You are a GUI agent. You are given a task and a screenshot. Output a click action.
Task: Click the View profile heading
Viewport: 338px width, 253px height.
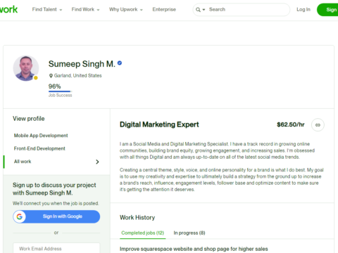pos(29,119)
